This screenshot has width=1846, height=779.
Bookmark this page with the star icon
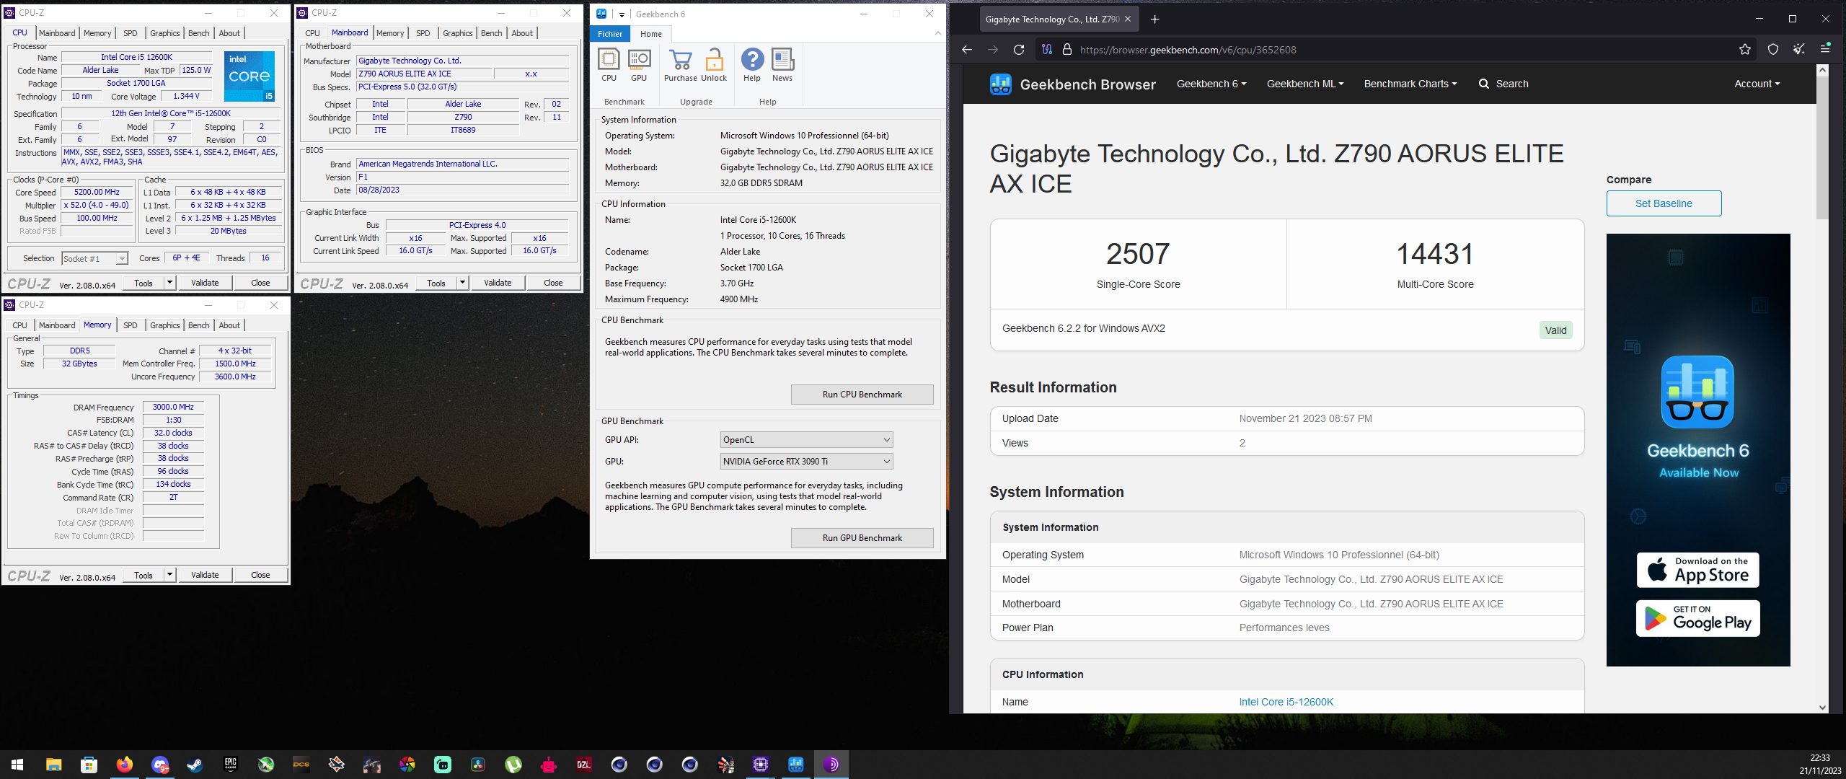click(x=1745, y=50)
